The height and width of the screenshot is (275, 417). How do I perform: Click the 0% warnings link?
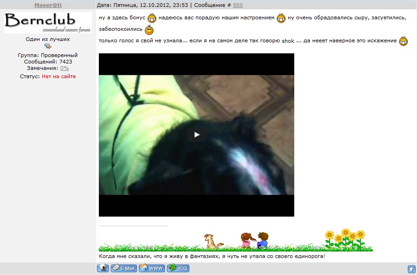(x=65, y=68)
